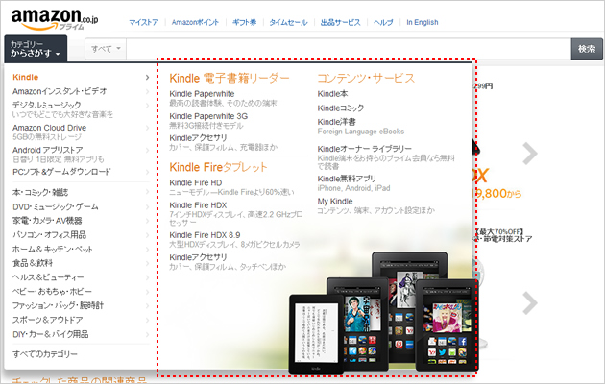The width and height of the screenshot is (605, 384).
Task: Click into the search input field
Action: (349, 49)
